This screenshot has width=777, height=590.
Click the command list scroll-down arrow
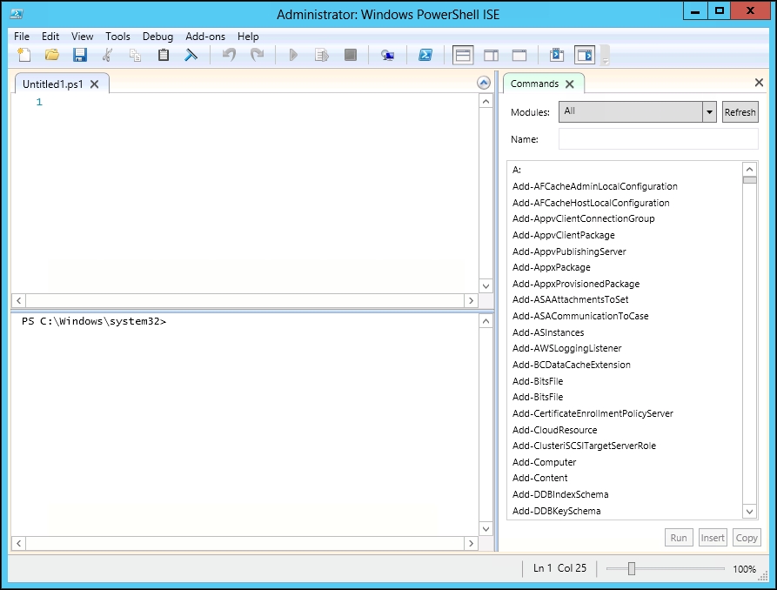coord(749,512)
